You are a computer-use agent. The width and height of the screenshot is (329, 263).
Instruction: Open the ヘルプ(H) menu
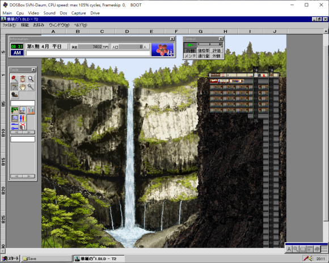tap(81, 25)
